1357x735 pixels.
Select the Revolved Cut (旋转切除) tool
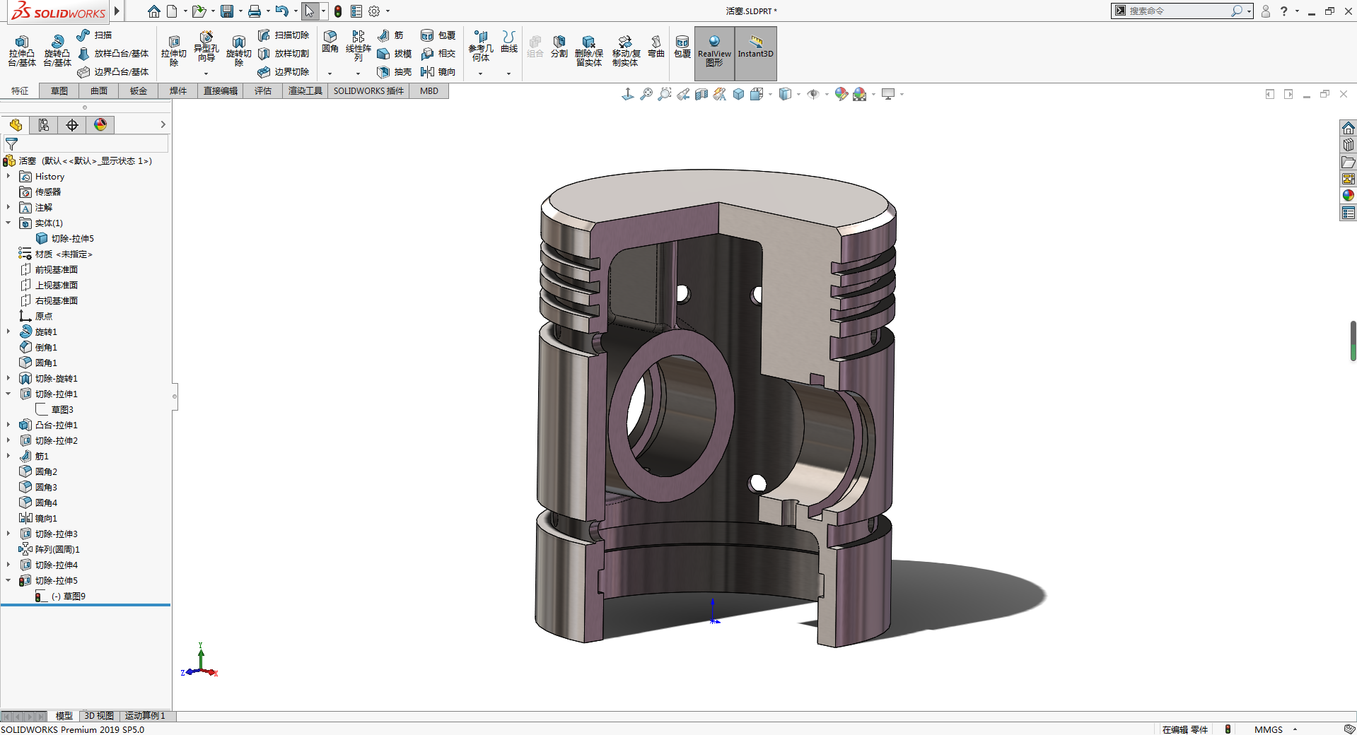coord(239,51)
